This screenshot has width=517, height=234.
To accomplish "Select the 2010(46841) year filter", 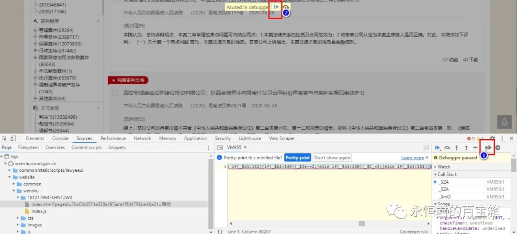I will (52, 5).
